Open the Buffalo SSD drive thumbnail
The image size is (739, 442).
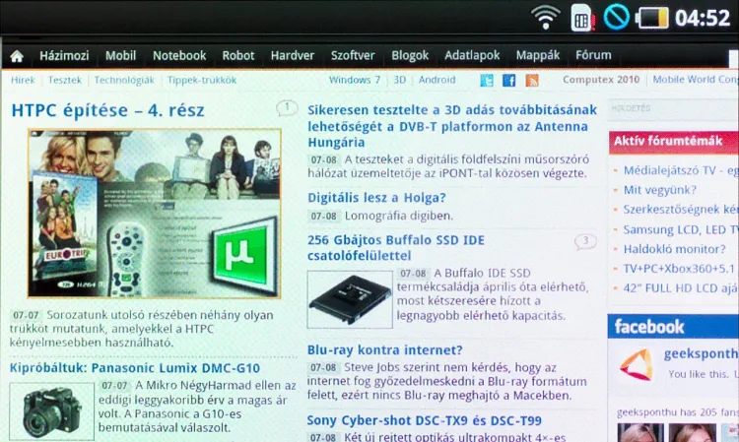pyautogui.click(x=350, y=299)
